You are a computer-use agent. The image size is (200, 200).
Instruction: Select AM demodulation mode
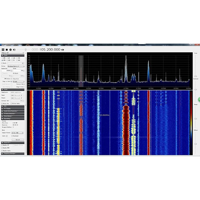(x=7, y=58)
